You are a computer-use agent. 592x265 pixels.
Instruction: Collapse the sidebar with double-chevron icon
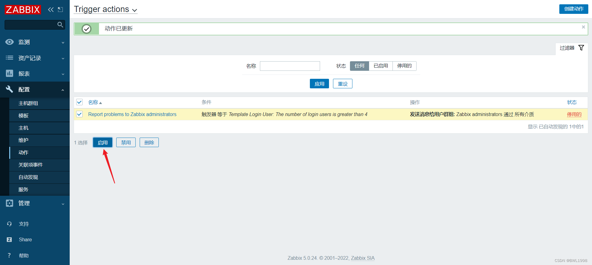click(51, 10)
